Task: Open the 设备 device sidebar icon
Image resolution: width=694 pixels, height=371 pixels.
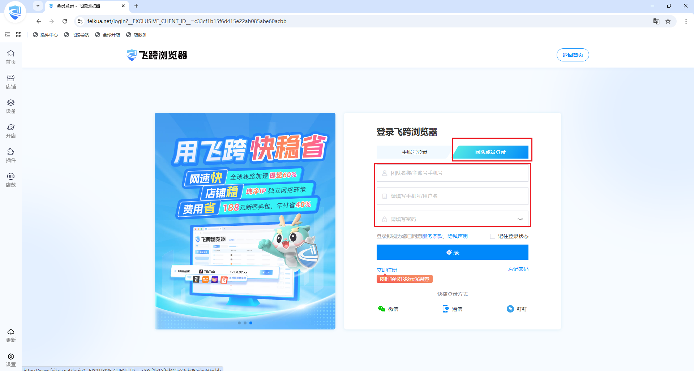Action: click(x=11, y=106)
